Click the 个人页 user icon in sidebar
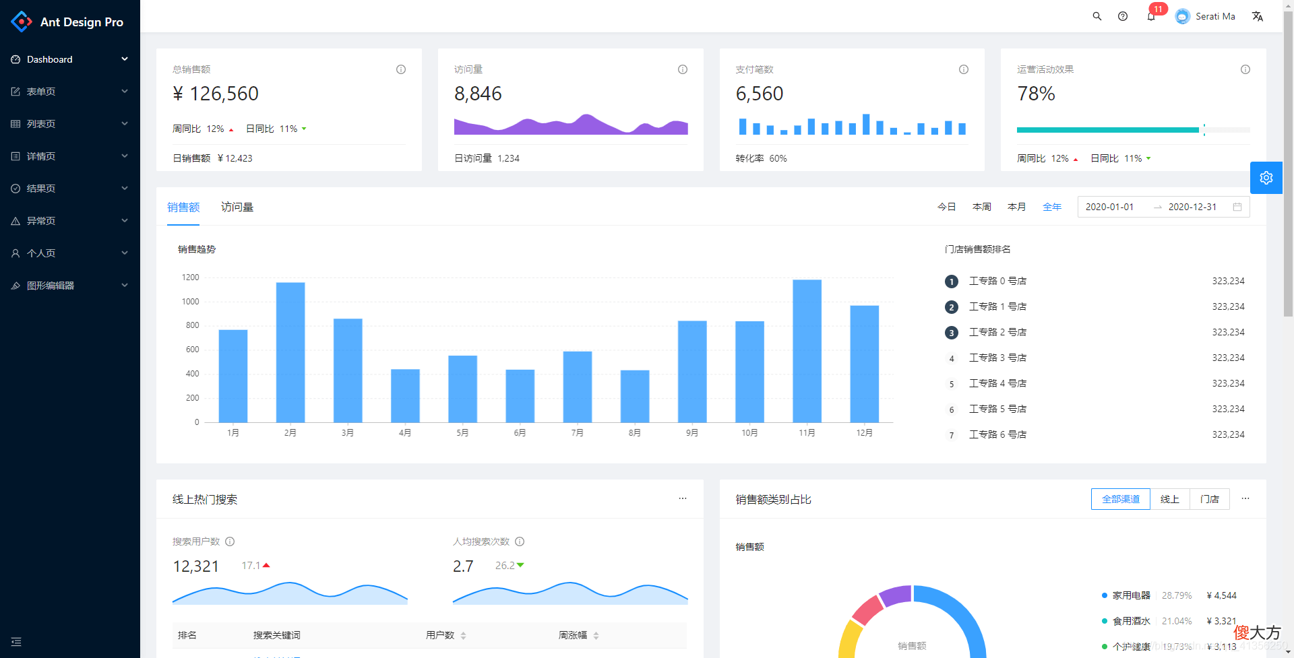 (16, 253)
